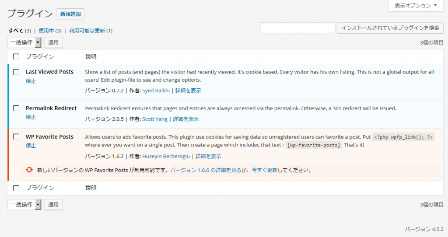This screenshot has height=237, width=448.
Task: Deactivate Permalink Redirect via 停止 link
Action: click(x=31, y=117)
